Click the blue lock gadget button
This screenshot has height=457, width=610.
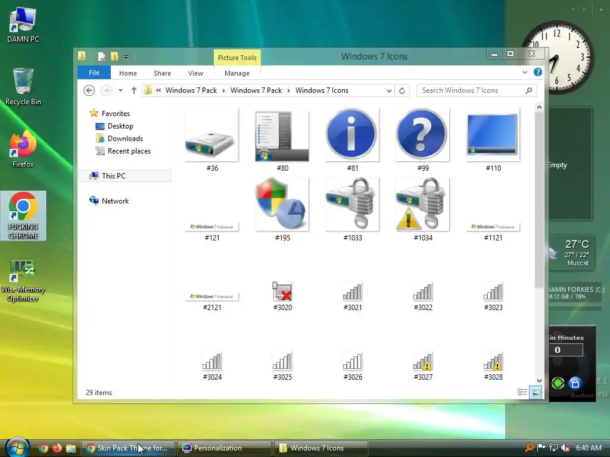point(575,383)
